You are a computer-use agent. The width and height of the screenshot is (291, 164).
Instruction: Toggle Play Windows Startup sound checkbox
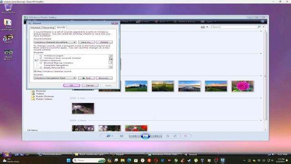[35, 72]
